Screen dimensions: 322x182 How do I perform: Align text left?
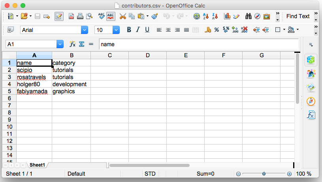(x=159, y=30)
